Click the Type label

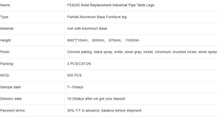(x=5, y=17)
